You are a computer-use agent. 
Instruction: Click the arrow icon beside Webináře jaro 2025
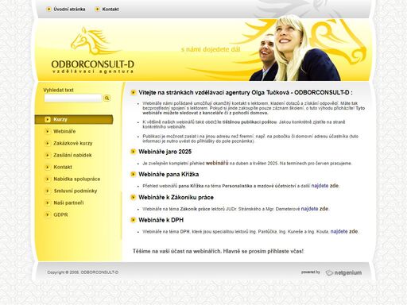click(x=133, y=152)
